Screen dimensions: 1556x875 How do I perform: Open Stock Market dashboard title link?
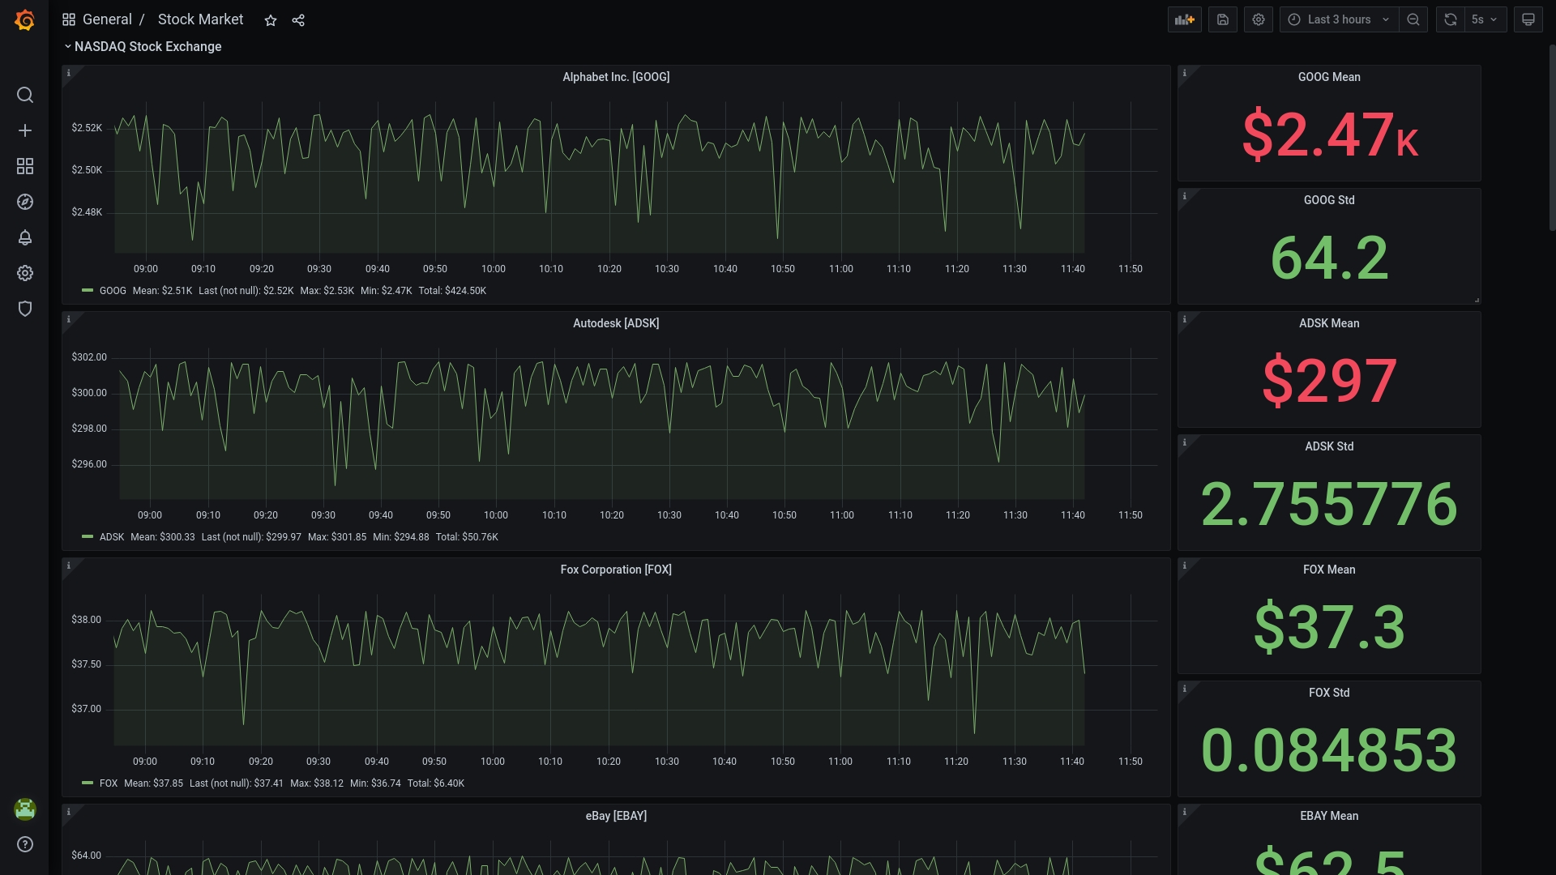[x=200, y=19]
